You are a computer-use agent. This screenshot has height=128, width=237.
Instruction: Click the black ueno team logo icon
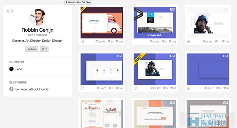click(11, 69)
